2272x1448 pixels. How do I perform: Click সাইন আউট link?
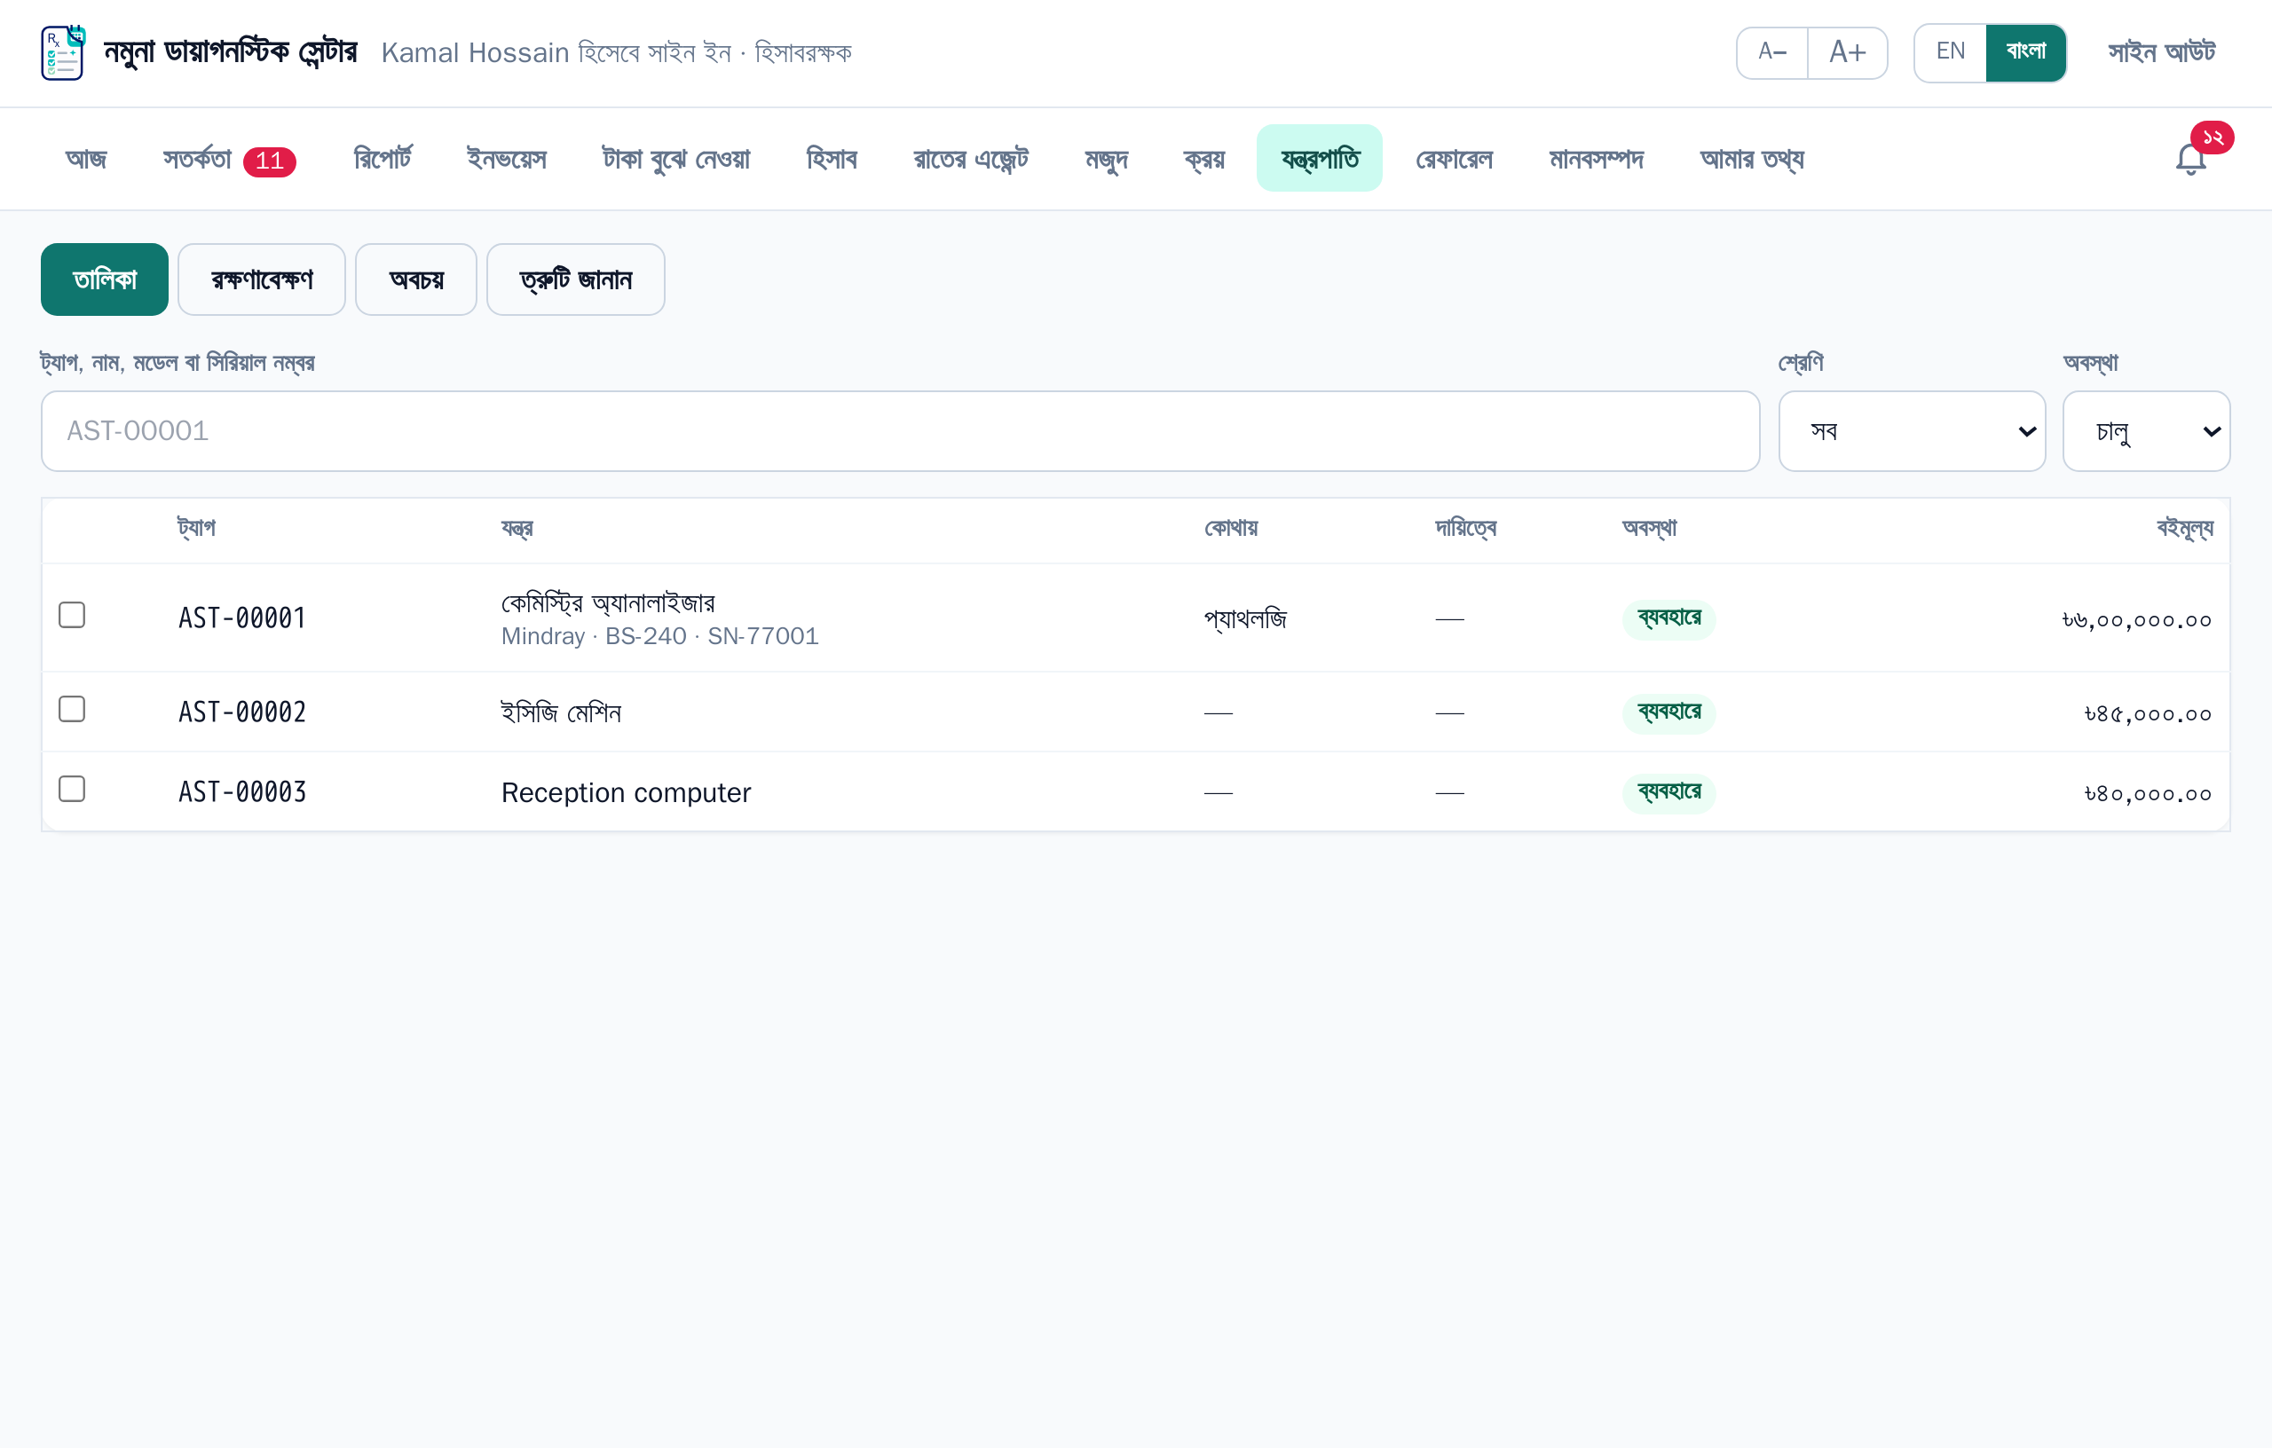[2162, 53]
